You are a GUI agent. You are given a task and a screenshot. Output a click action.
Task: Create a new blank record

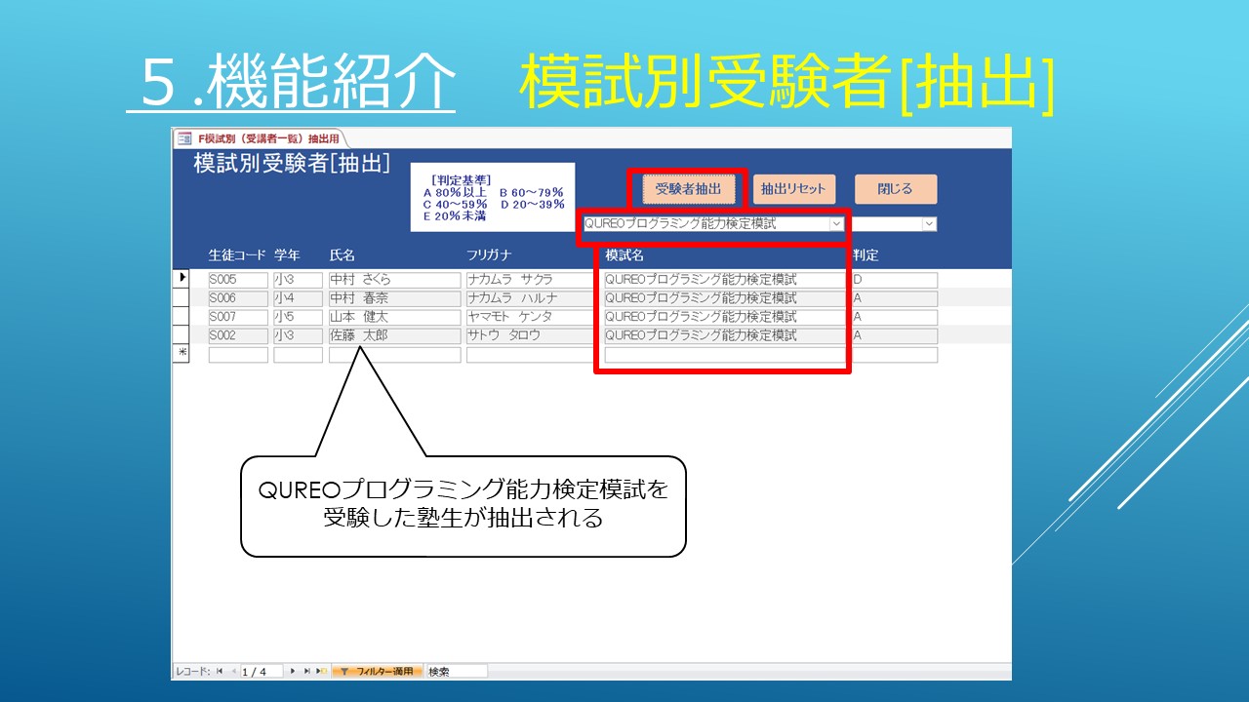tap(321, 672)
